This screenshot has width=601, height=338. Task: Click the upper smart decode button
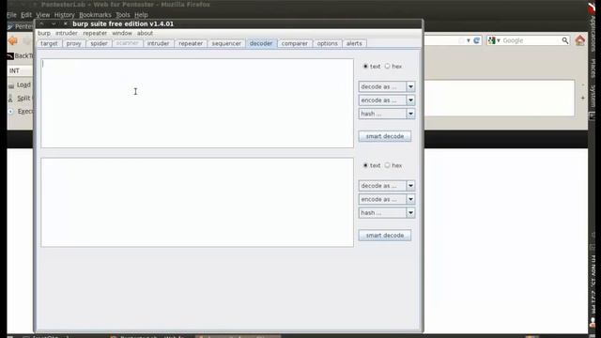pyautogui.click(x=385, y=136)
